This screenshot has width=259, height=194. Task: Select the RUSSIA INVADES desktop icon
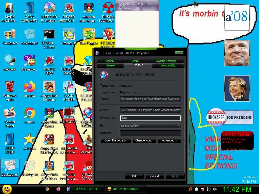107,12
